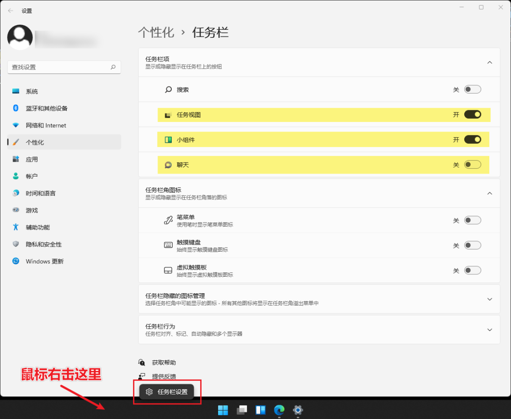Screen dimensions: 511x419
Task: Expand the 任务栏行为 section
Action: pos(490,330)
